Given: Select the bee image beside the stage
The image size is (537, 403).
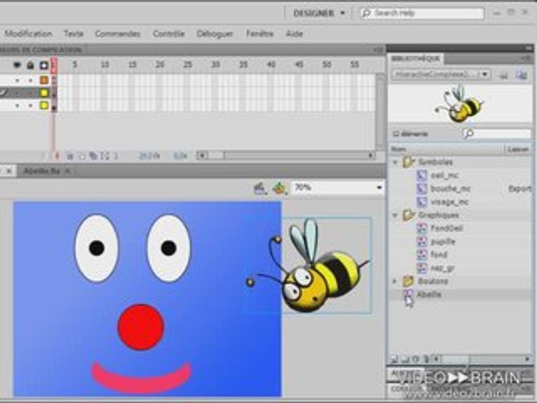Looking at the screenshot, I should coord(308,265).
